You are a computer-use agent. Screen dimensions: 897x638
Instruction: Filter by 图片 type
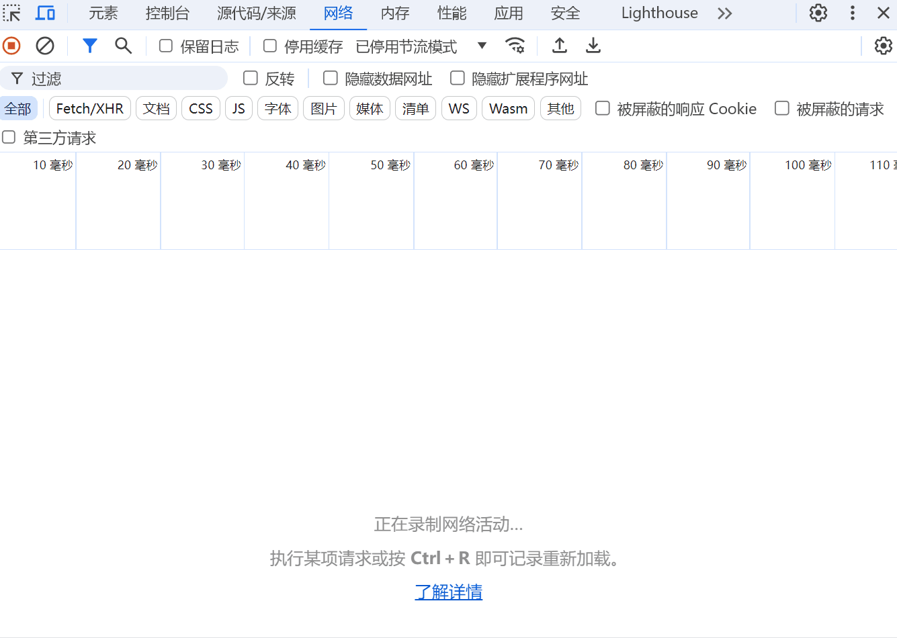click(324, 108)
